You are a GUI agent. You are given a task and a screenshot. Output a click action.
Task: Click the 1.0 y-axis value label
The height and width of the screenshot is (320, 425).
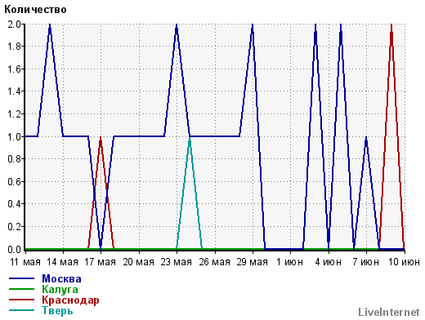pyautogui.click(x=14, y=136)
